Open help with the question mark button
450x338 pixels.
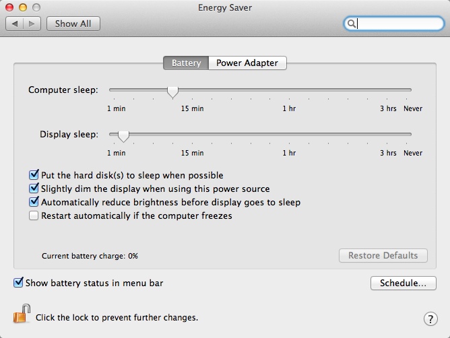point(430,318)
